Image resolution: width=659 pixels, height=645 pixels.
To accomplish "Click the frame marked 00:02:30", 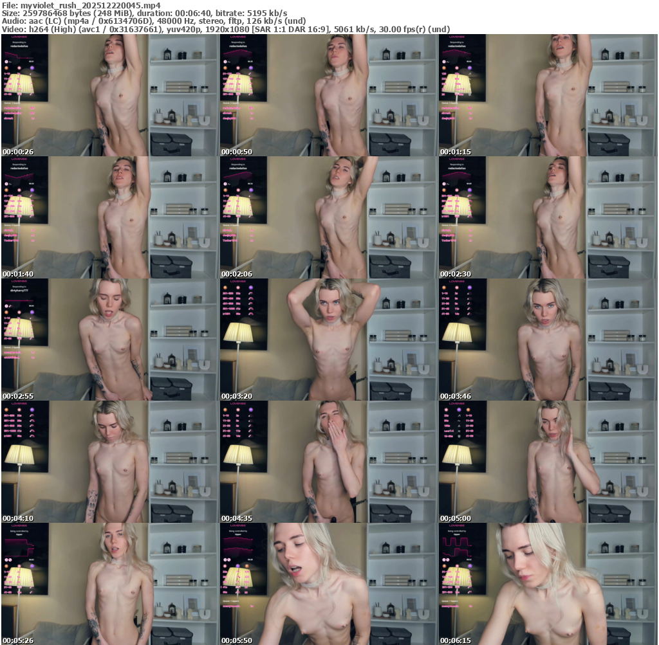I will 547,217.
